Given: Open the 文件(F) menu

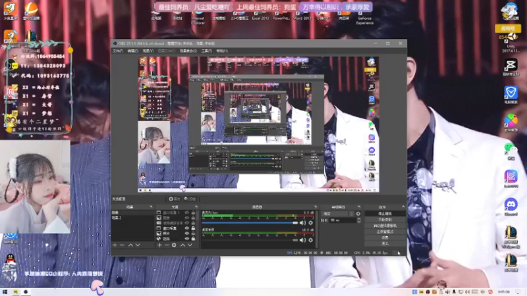Looking at the screenshot, I should 118,51.
